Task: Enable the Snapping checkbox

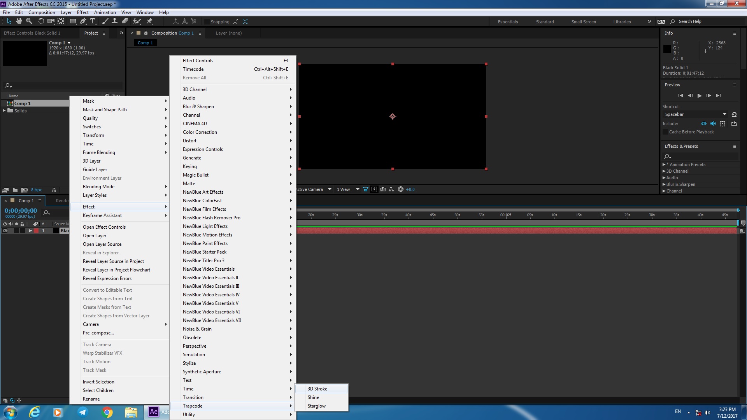Action: tap(207, 22)
